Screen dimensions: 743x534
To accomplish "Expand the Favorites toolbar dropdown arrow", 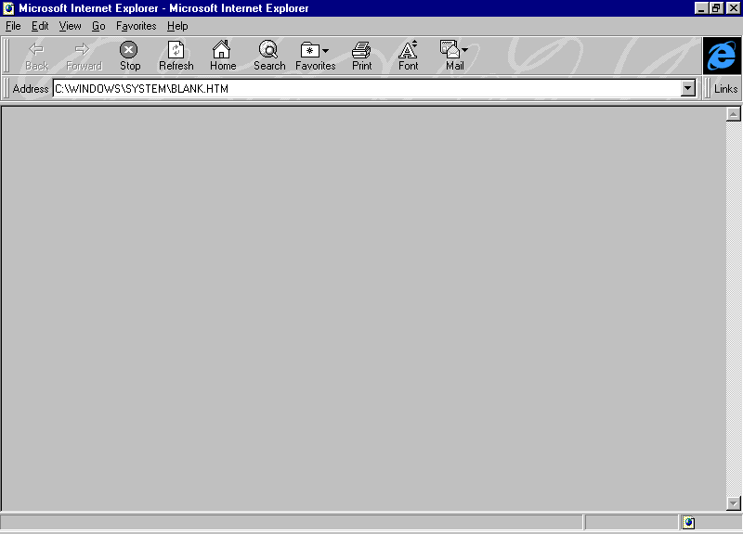I will pos(325,51).
